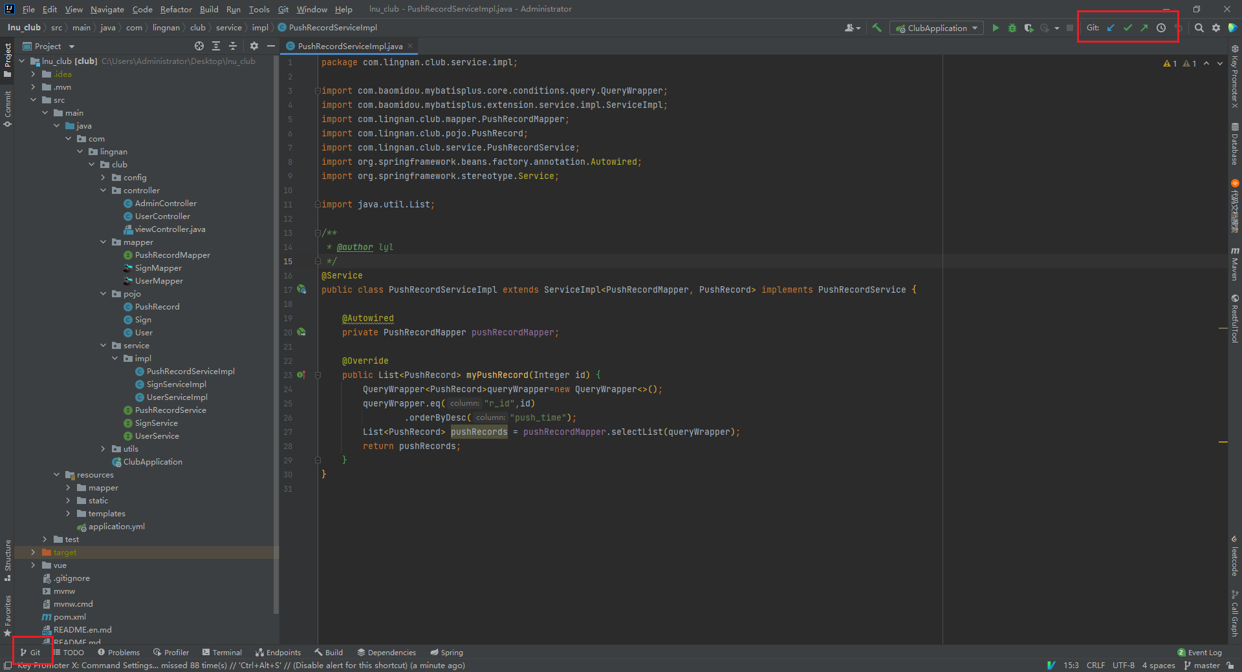Viewport: 1242px width, 672px height.
Task: Expand the config package
Action: pyautogui.click(x=103, y=177)
